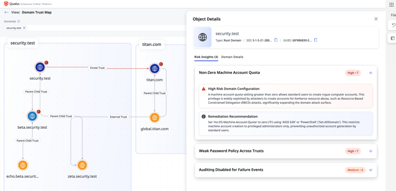
Task: Close the Object Details panel
Action: 376,19
